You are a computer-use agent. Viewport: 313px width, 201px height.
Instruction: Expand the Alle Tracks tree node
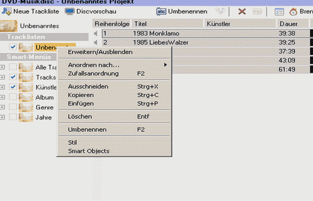pyautogui.click(x=3, y=67)
